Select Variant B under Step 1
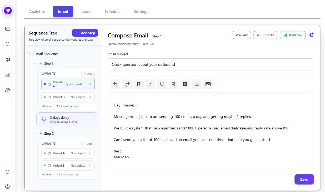Screen dimensions: 325x192 (x=68, y=97)
